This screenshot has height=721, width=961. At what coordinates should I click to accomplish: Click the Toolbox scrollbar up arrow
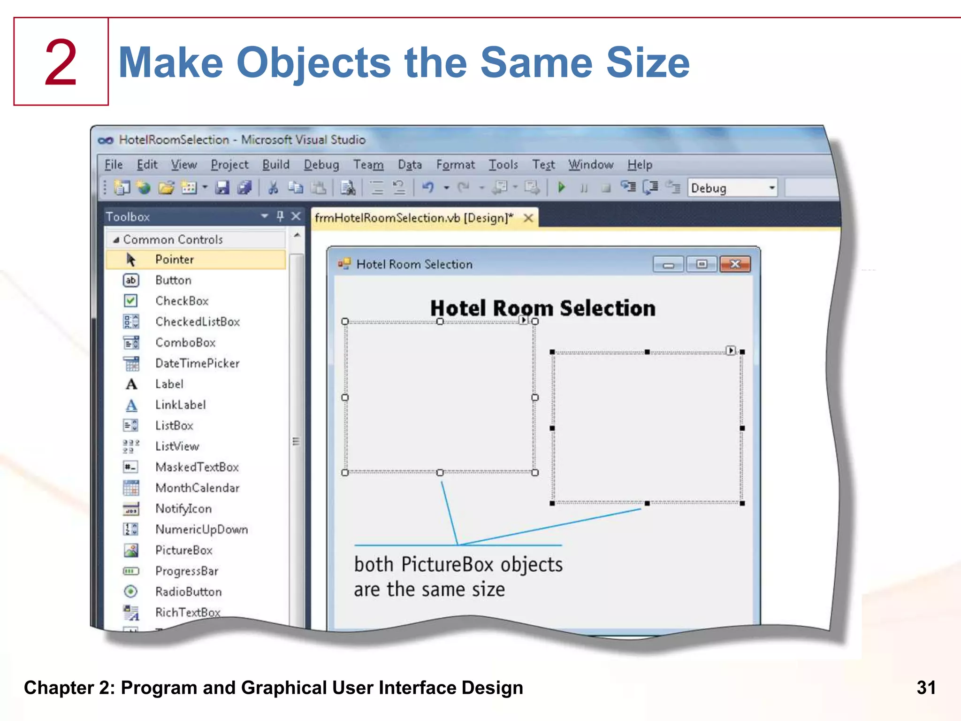click(x=297, y=235)
